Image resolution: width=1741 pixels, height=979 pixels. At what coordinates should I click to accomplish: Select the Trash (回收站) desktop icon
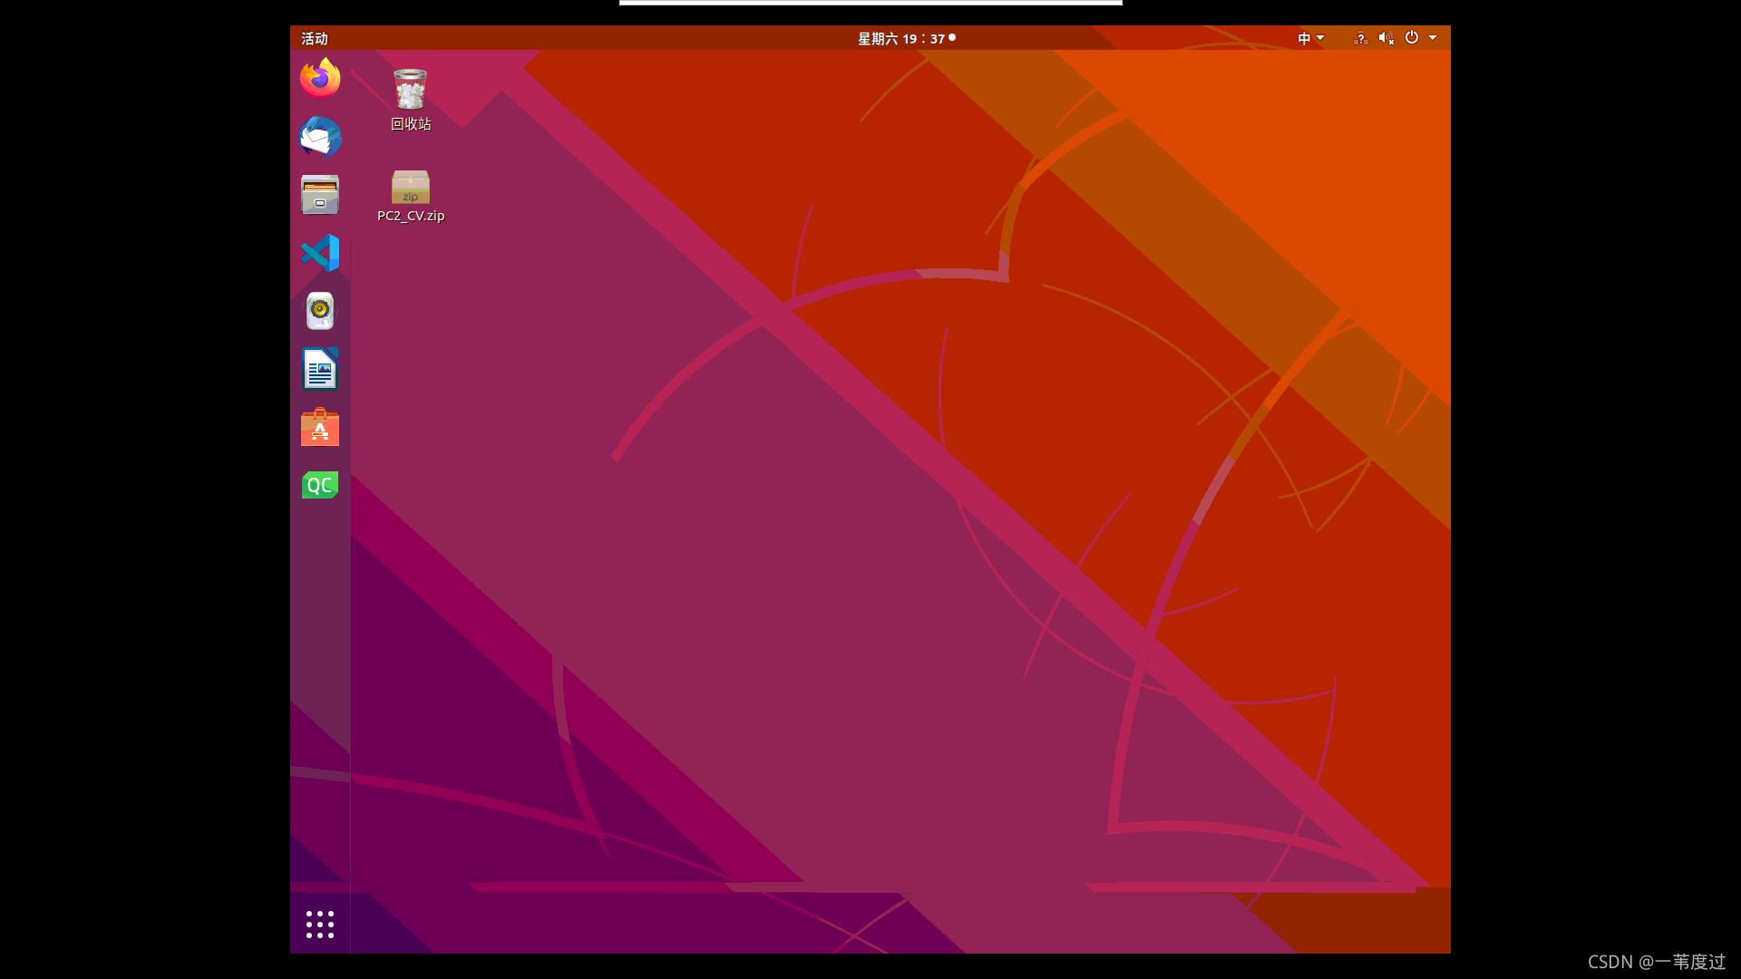[x=411, y=89]
